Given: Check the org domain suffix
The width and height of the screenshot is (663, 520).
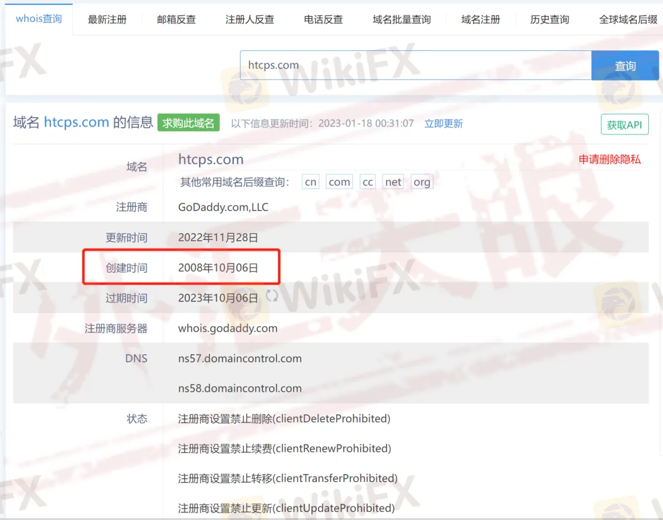Looking at the screenshot, I should pyautogui.click(x=422, y=182).
